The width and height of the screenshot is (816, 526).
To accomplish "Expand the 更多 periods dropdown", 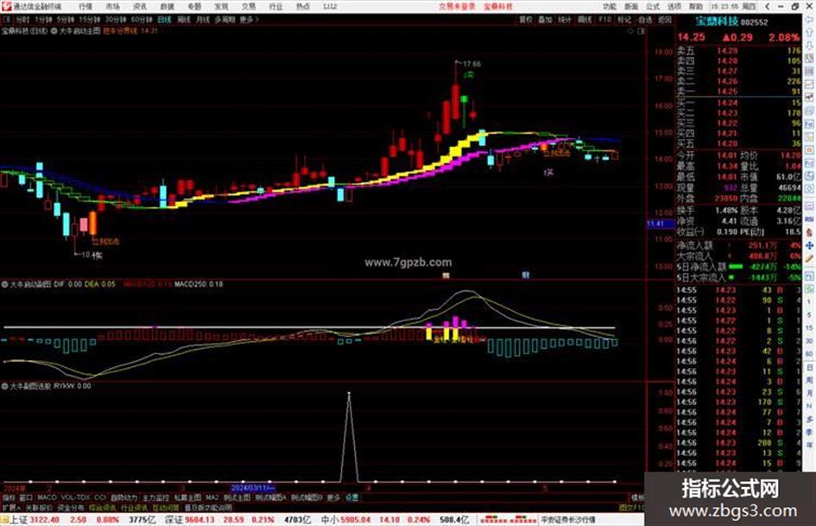I will (249, 19).
